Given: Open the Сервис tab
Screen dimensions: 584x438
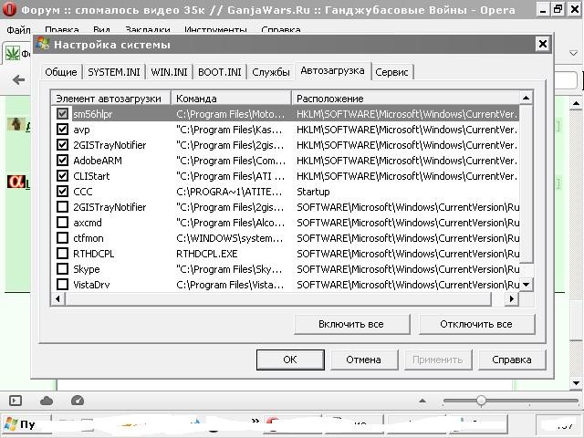Looking at the screenshot, I should point(391,72).
